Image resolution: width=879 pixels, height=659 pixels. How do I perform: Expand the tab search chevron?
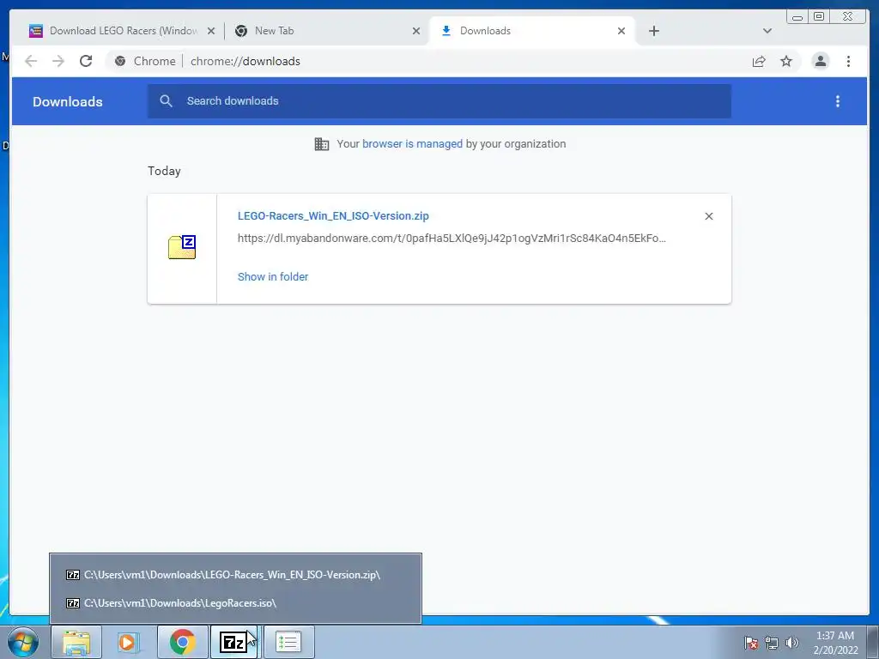pyautogui.click(x=767, y=31)
